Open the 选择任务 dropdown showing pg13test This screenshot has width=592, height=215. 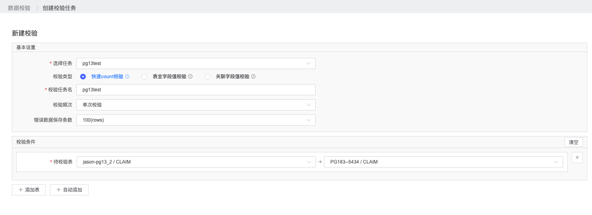[195, 63]
